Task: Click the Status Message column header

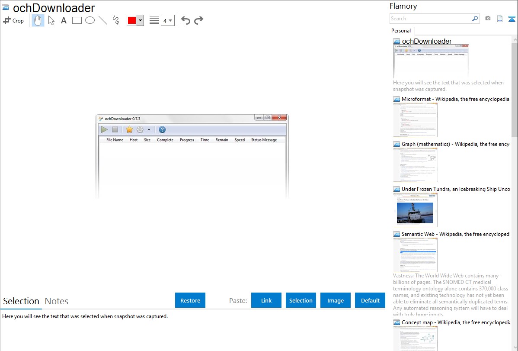Action: [264, 140]
